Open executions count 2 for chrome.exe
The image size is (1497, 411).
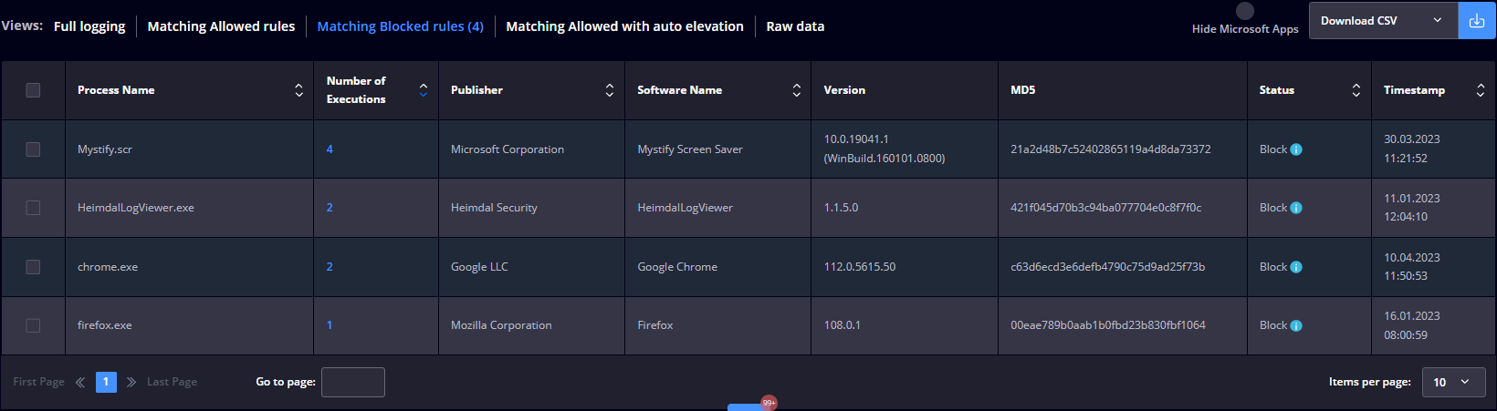coord(330,267)
